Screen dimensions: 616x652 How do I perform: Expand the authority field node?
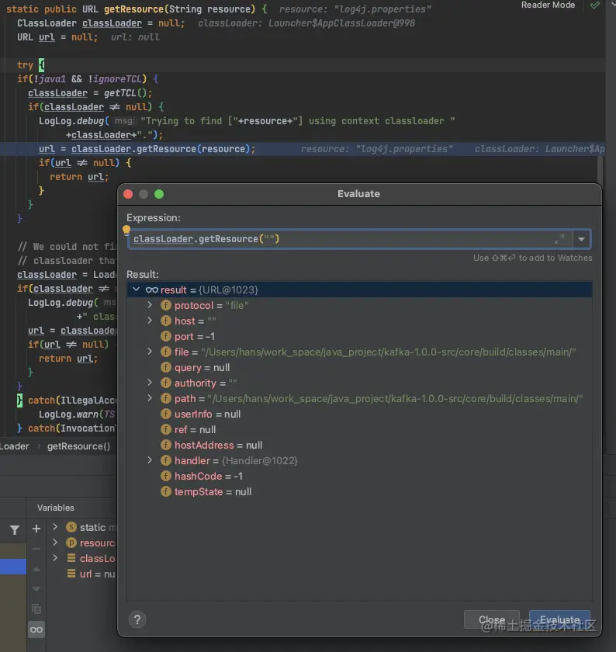click(x=150, y=383)
